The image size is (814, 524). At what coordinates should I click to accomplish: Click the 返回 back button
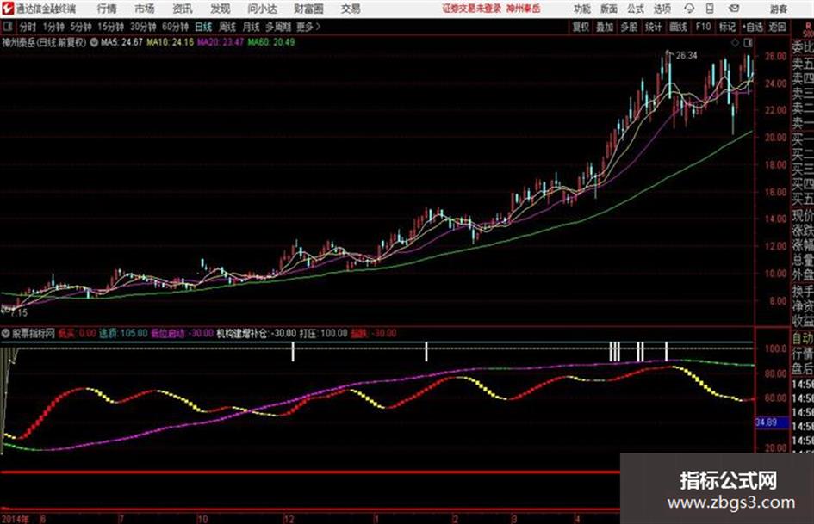pyautogui.click(x=777, y=27)
